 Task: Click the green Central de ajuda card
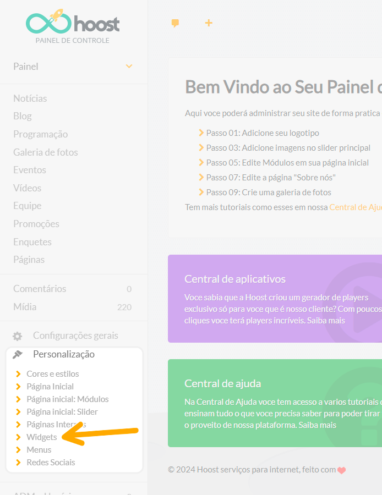tap(275, 403)
